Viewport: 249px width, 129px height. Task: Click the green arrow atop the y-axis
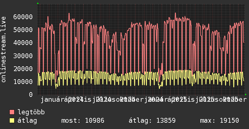[x=38, y=3]
